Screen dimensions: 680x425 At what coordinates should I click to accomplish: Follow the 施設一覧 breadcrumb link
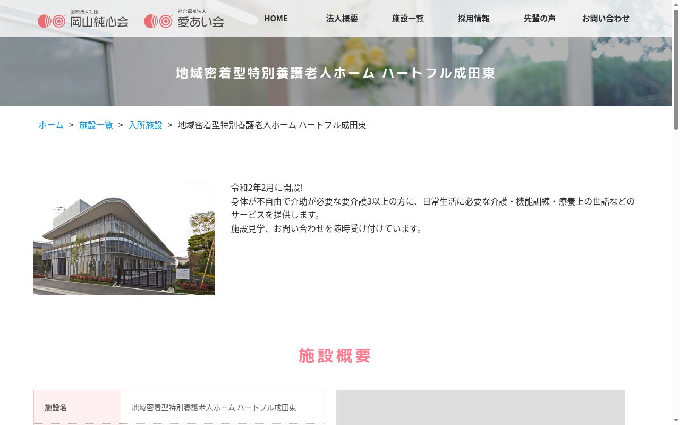[96, 125]
